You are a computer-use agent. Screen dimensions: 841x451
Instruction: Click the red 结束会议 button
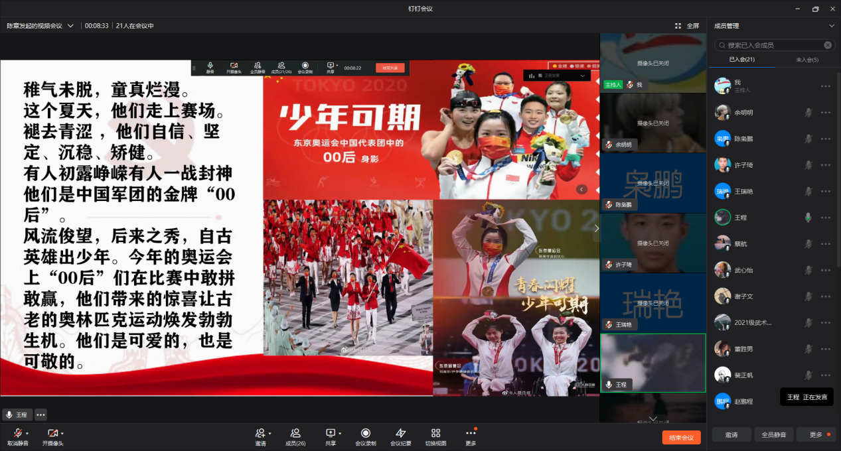tap(681, 438)
